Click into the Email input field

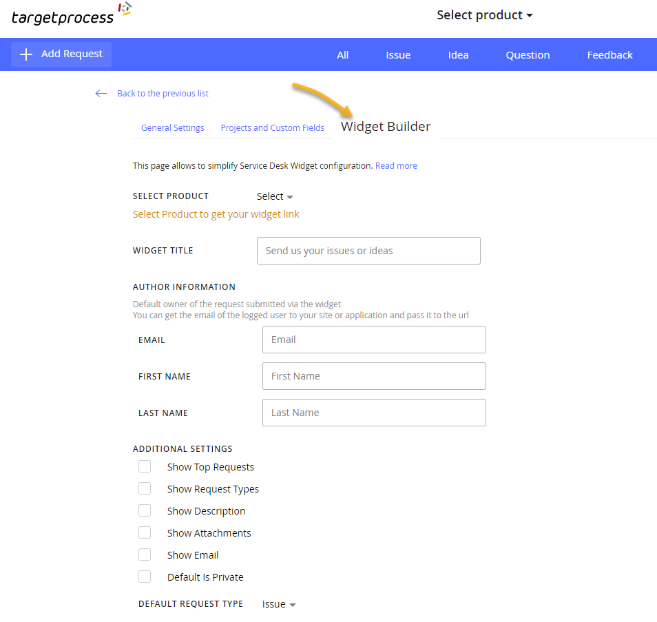pos(374,340)
